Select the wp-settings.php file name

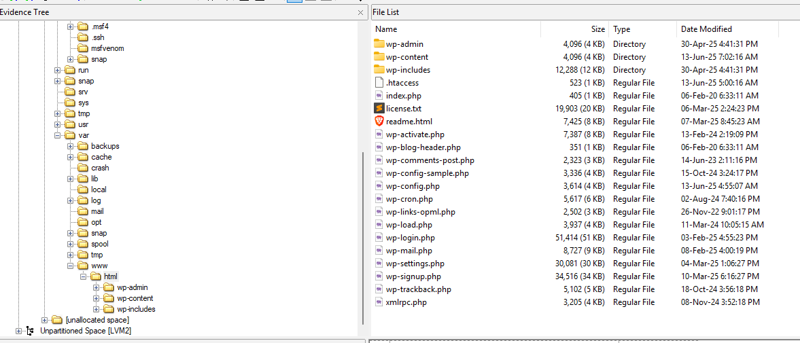pos(415,264)
